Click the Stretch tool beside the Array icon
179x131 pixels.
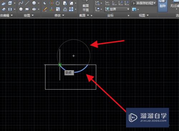click(x=65, y=9)
